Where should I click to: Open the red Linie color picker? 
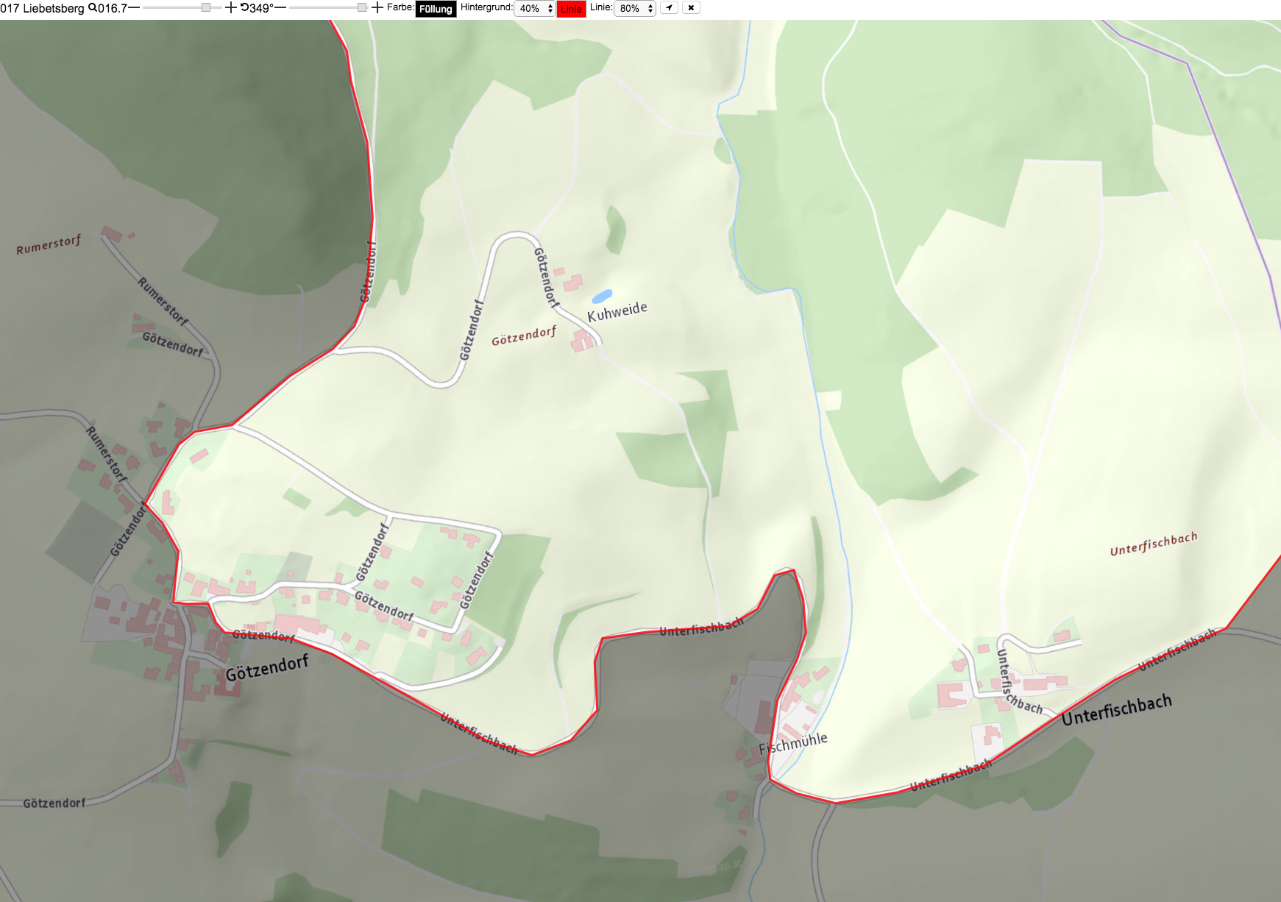coord(571,9)
